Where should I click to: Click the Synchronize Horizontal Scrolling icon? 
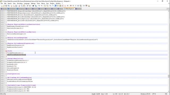[47, 6]
